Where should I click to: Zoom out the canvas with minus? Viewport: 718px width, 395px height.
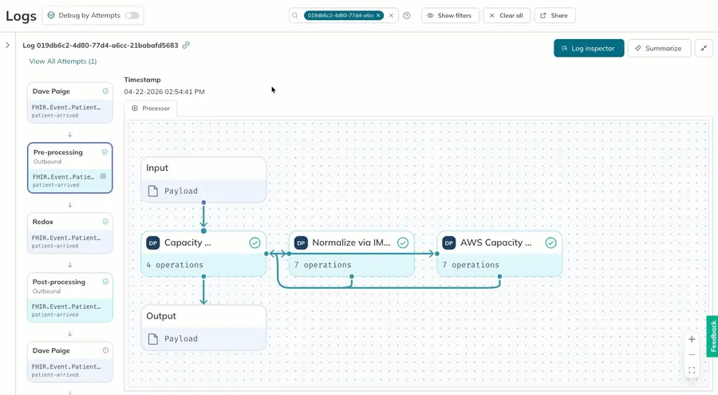[x=692, y=354]
